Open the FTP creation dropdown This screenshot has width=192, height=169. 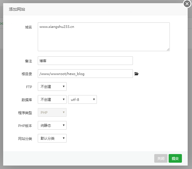[52, 87]
